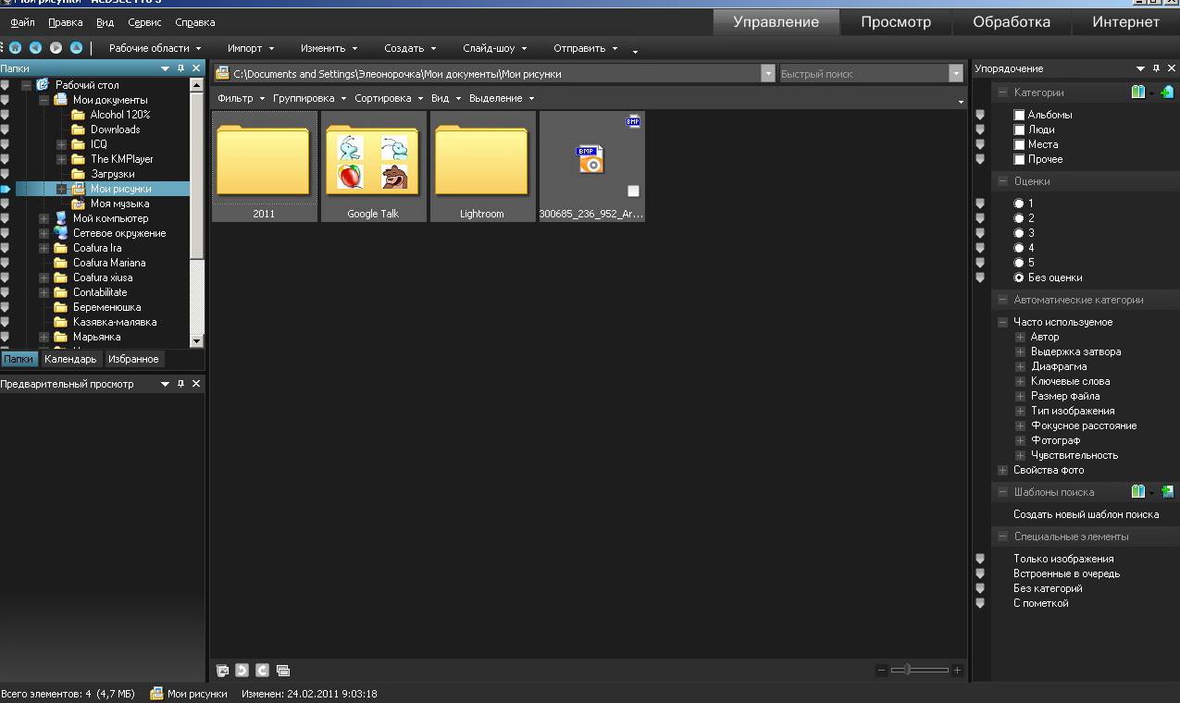Open the Импорт dropdown menu

pyautogui.click(x=251, y=48)
